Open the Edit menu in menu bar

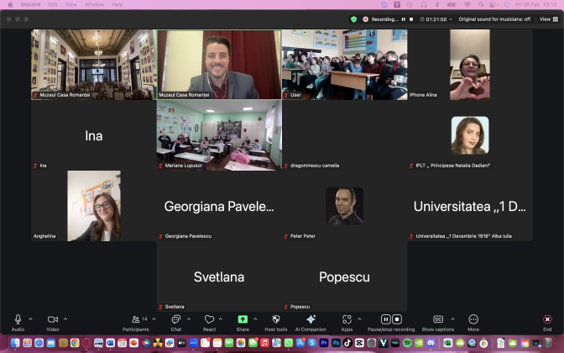53,4
